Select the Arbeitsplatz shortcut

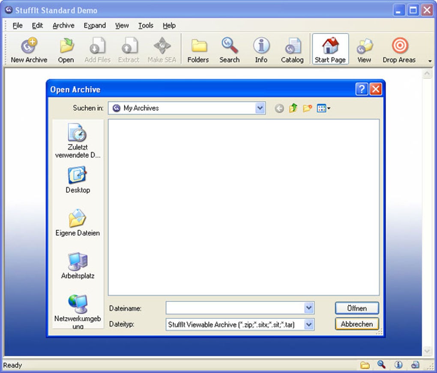point(78,265)
